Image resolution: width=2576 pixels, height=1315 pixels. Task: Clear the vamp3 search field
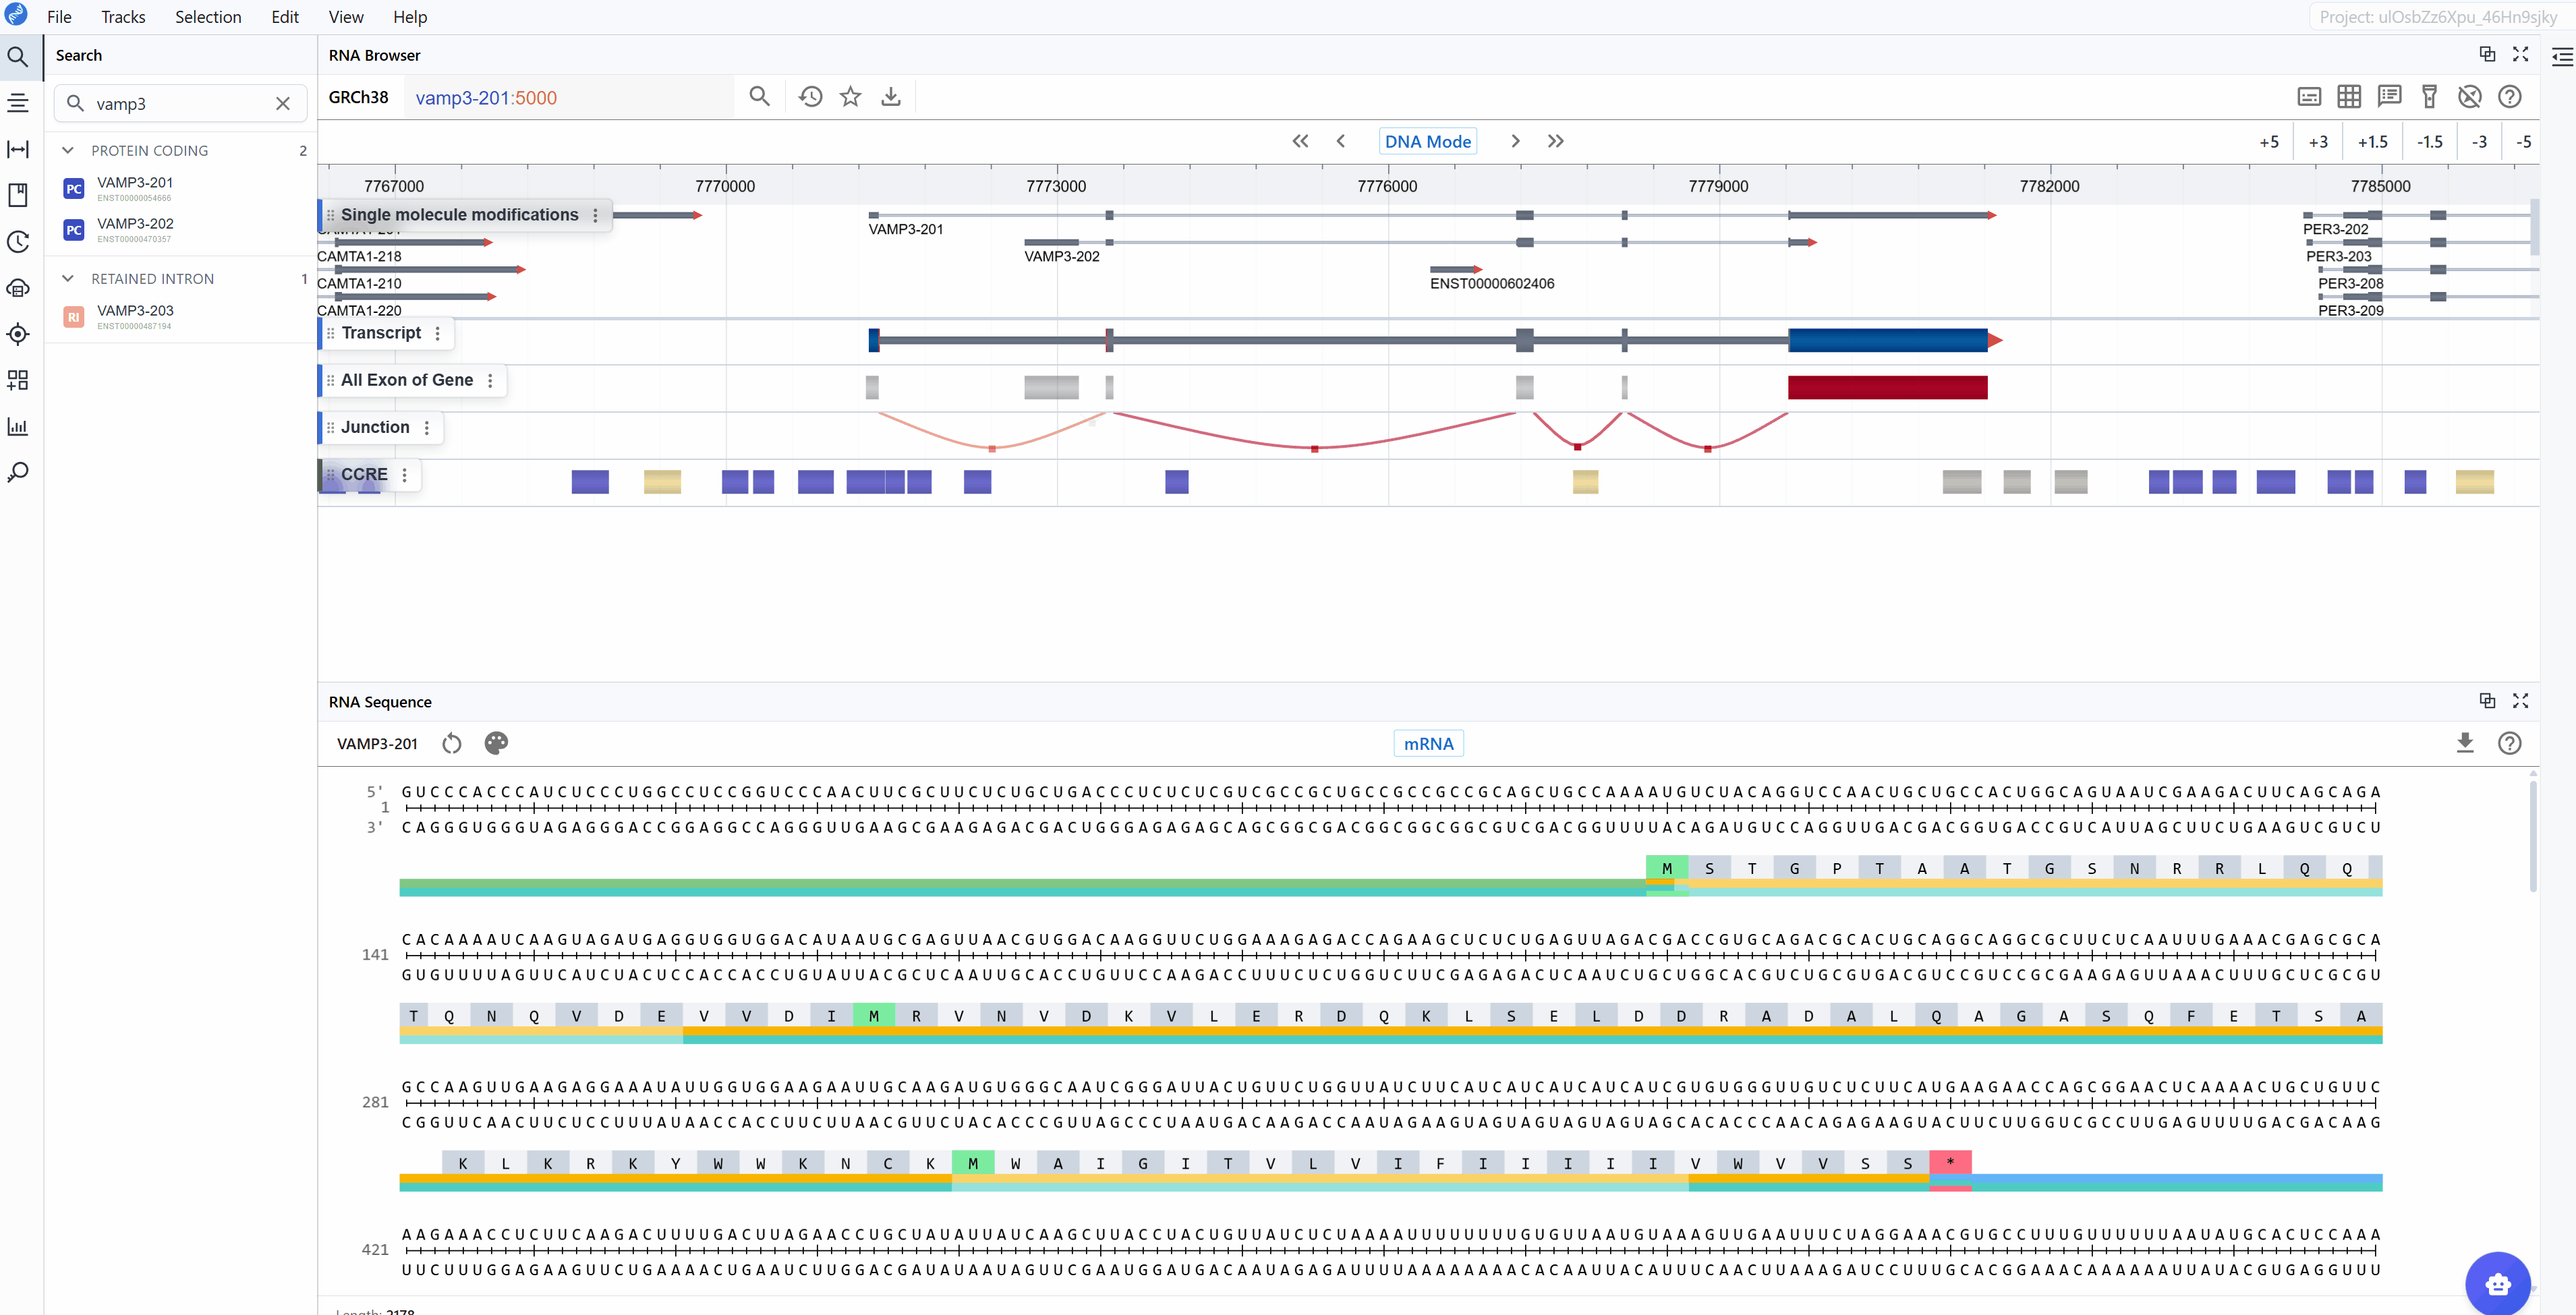click(283, 104)
